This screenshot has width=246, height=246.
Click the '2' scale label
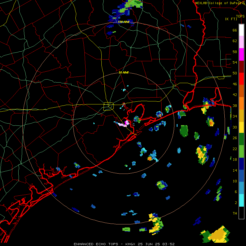coord(236,203)
